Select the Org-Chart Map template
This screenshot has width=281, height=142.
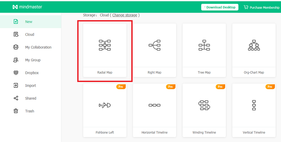pos(254,50)
